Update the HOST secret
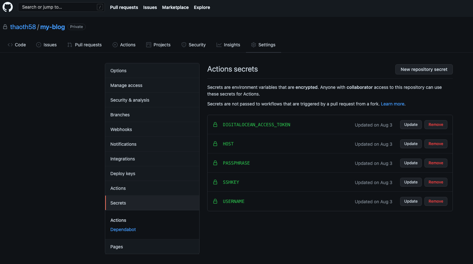 point(411,144)
